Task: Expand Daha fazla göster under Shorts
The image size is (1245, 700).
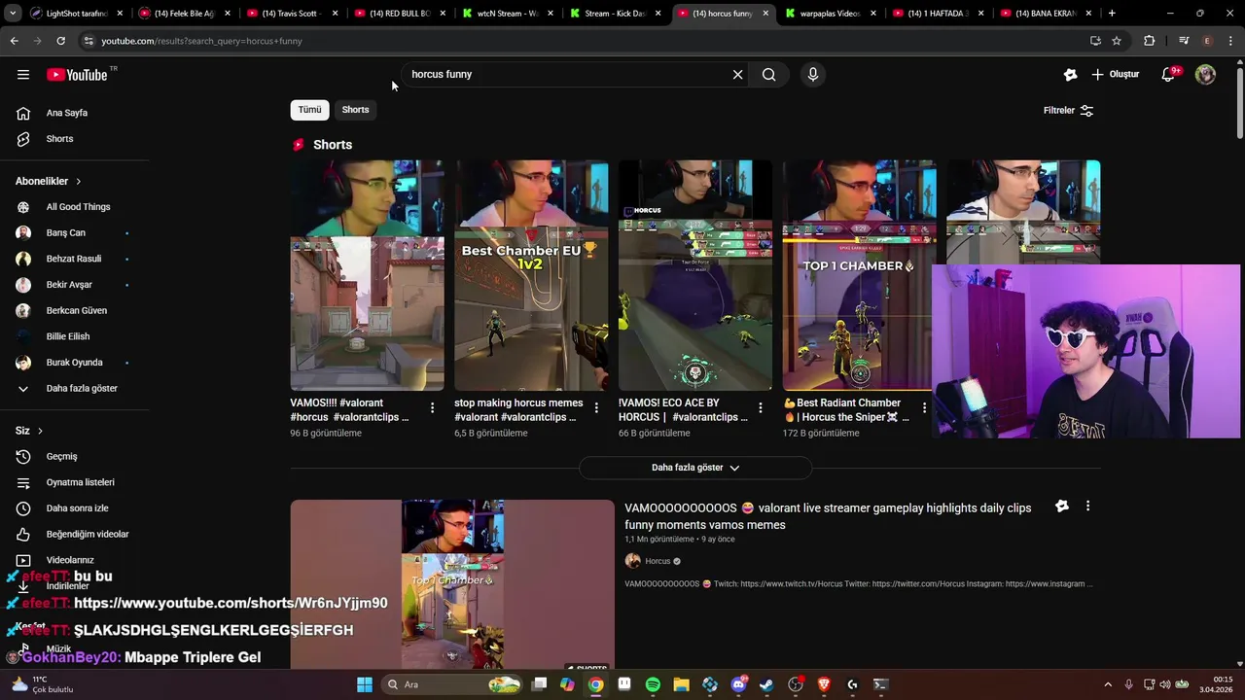Action: click(x=695, y=468)
